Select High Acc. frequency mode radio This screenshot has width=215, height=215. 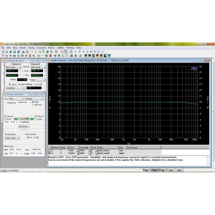tap(33, 105)
